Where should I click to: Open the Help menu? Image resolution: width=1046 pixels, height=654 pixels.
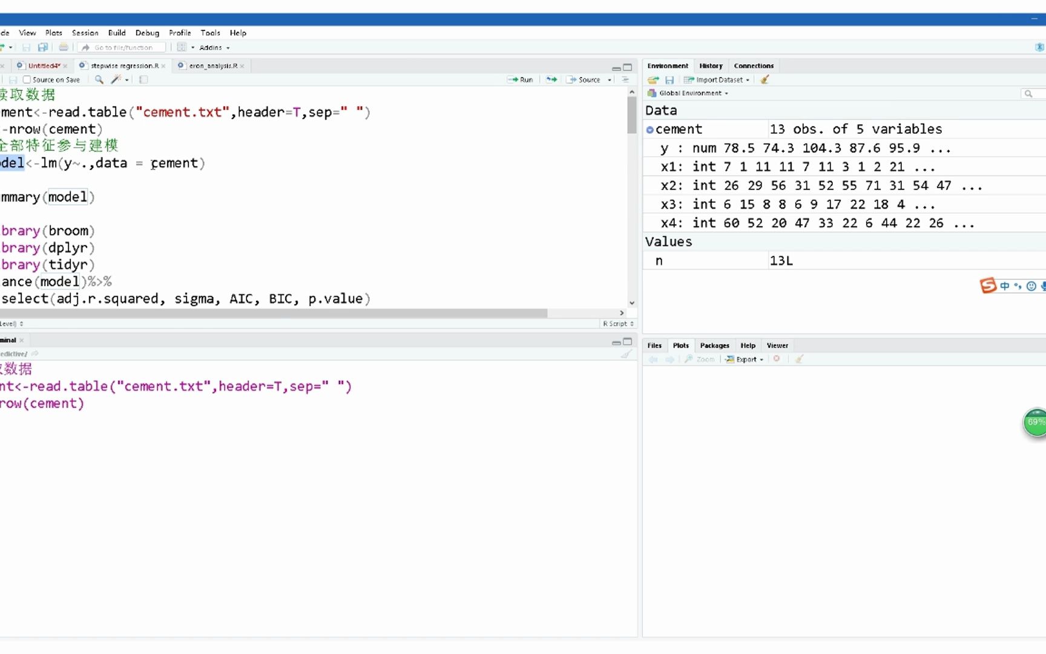pyautogui.click(x=238, y=33)
